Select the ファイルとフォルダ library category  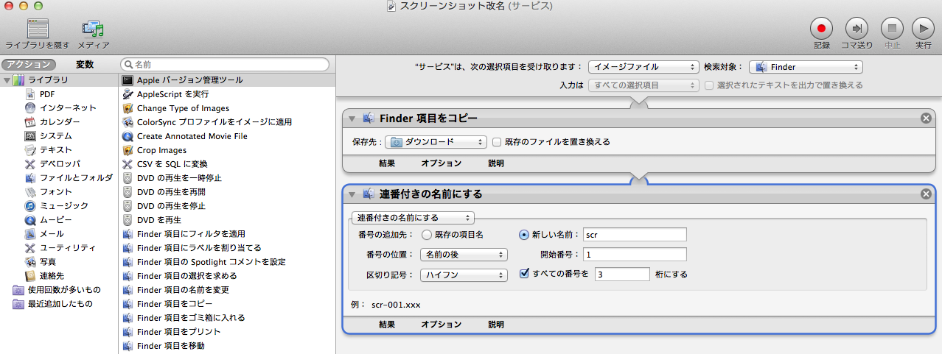[x=76, y=178]
